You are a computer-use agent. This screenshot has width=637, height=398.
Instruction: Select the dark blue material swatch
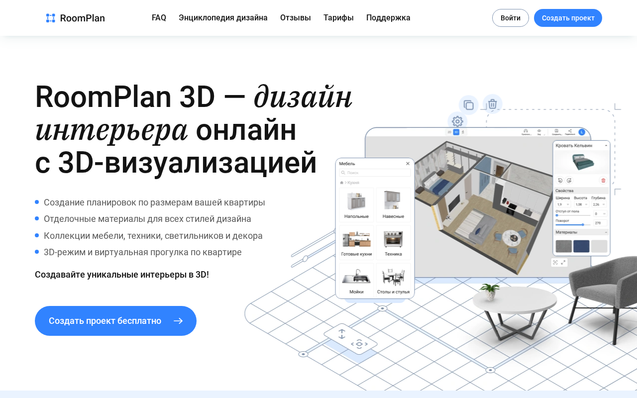(581, 246)
